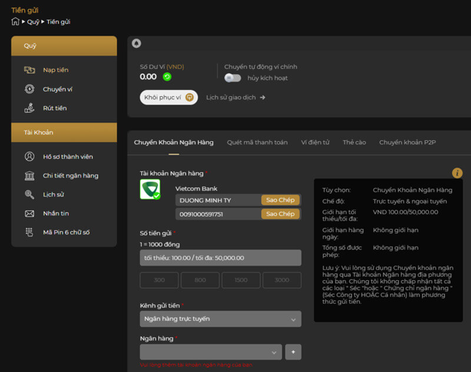Viewport: 471px width, 372px height.
Task: Toggle Chuyển tự động ví chính switch
Action: coord(233,78)
